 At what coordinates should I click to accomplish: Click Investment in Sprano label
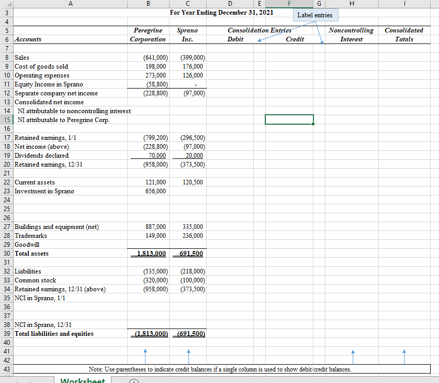44,191
